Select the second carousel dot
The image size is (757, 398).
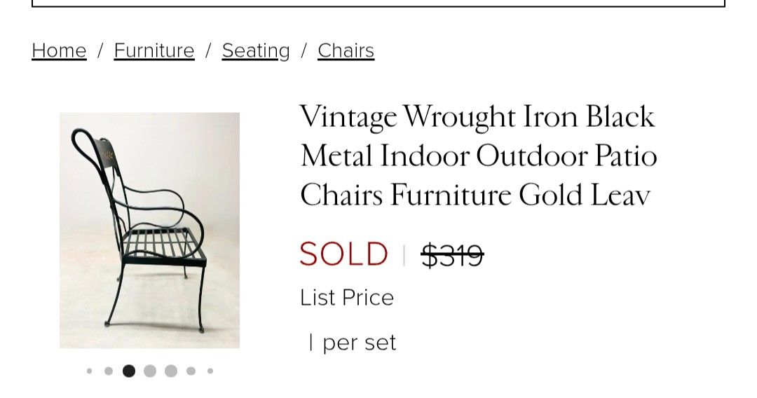(x=109, y=371)
